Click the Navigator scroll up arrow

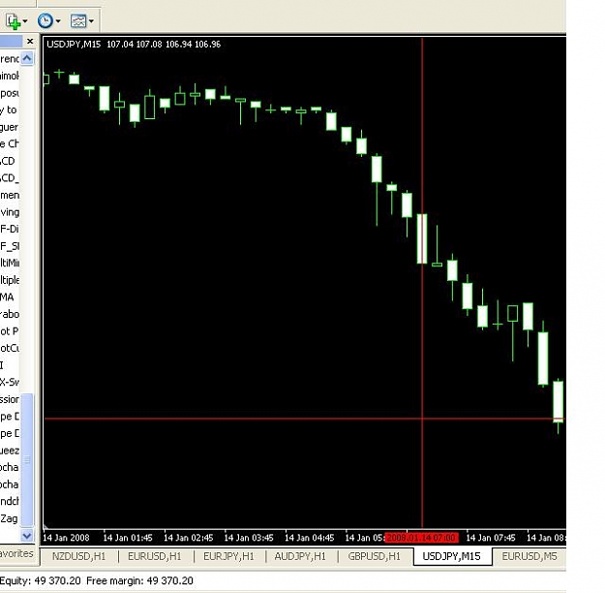pos(27,58)
